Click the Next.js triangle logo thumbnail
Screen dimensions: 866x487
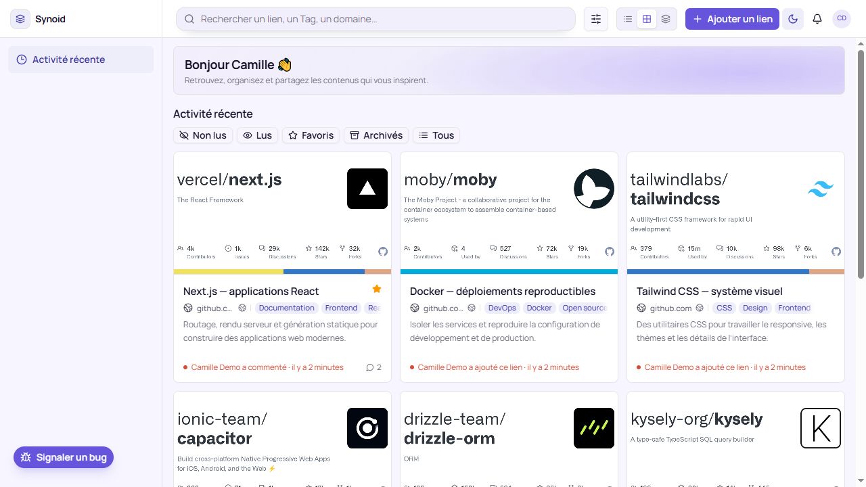pos(367,189)
